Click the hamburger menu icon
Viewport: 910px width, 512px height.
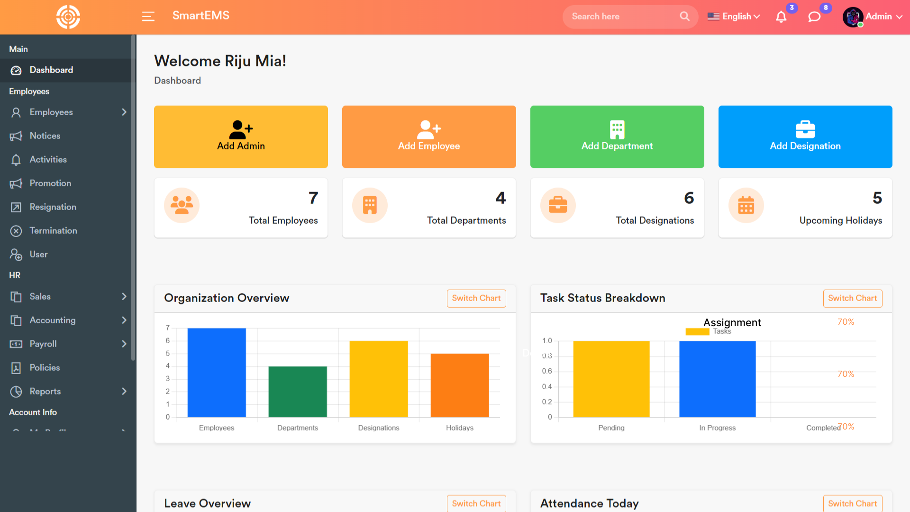tap(148, 17)
